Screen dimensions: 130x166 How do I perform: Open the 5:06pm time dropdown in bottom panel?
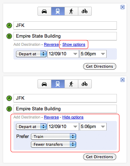[93, 127]
